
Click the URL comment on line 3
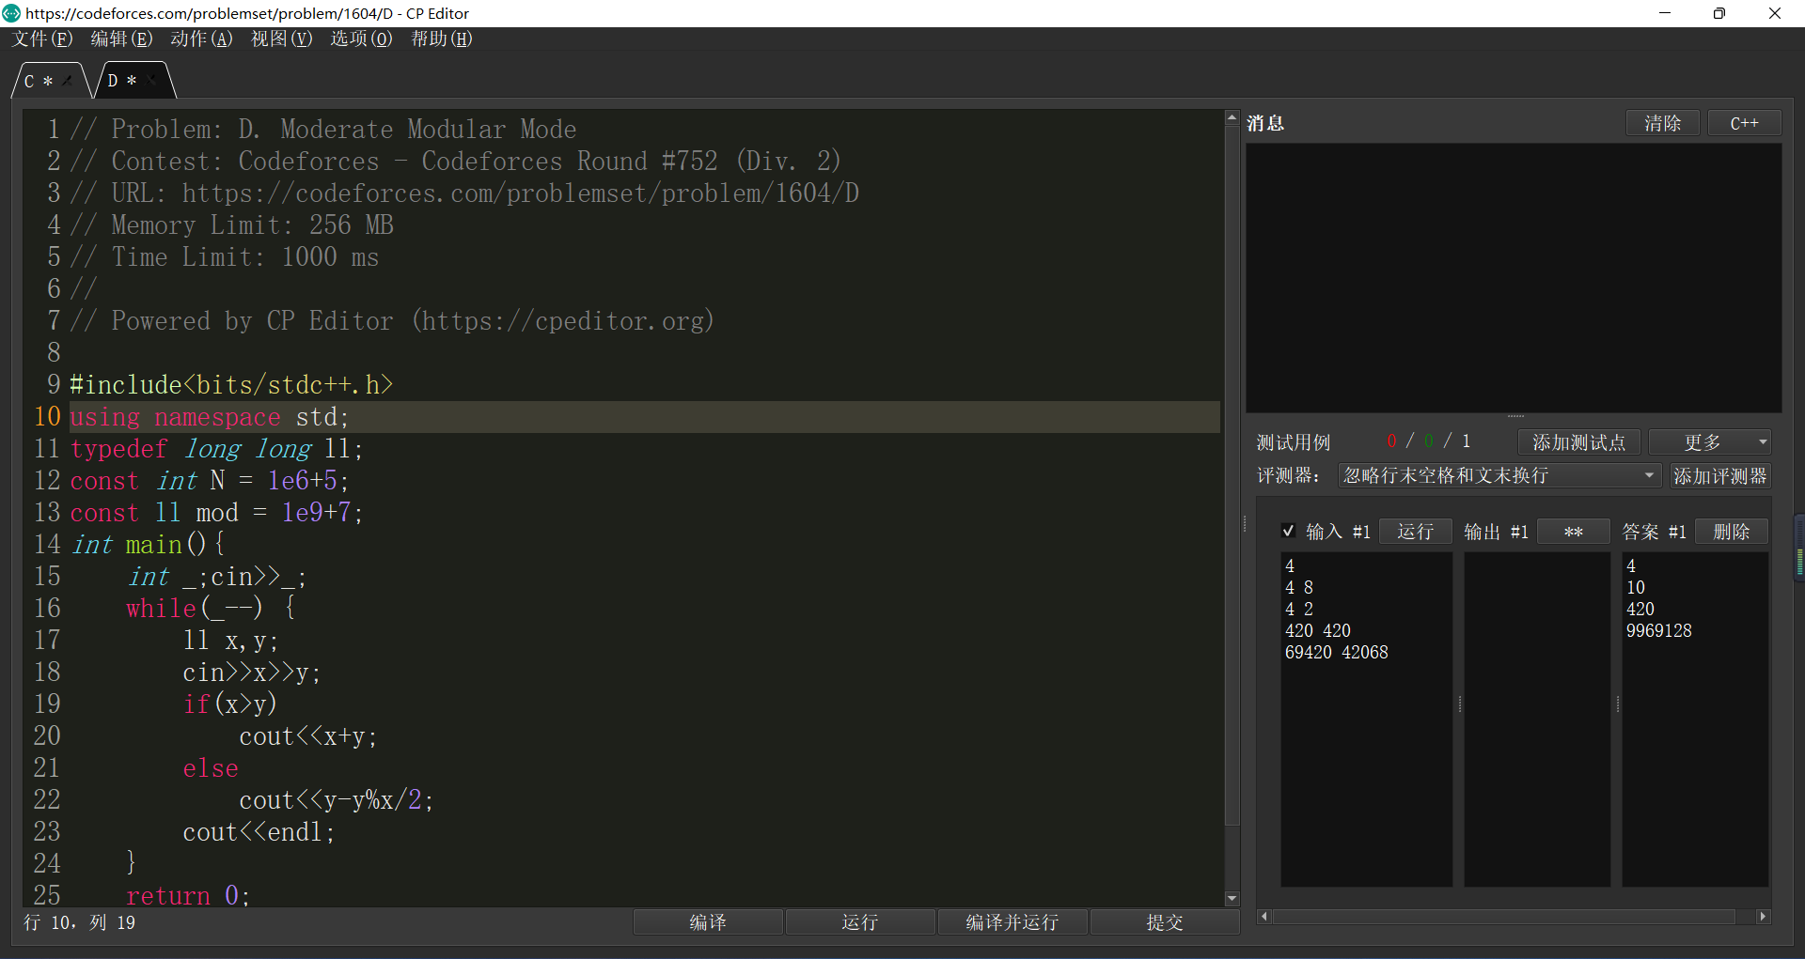click(464, 193)
